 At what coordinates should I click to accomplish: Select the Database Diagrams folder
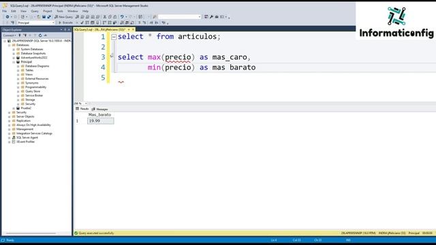(37, 66)
